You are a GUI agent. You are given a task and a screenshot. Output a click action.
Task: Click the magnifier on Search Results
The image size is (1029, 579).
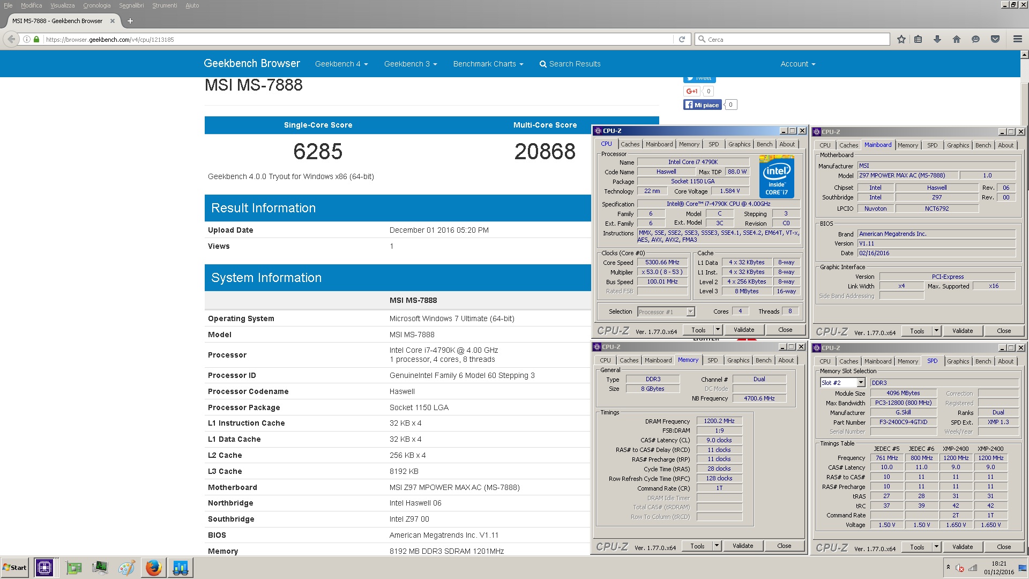tap(543, 64)
